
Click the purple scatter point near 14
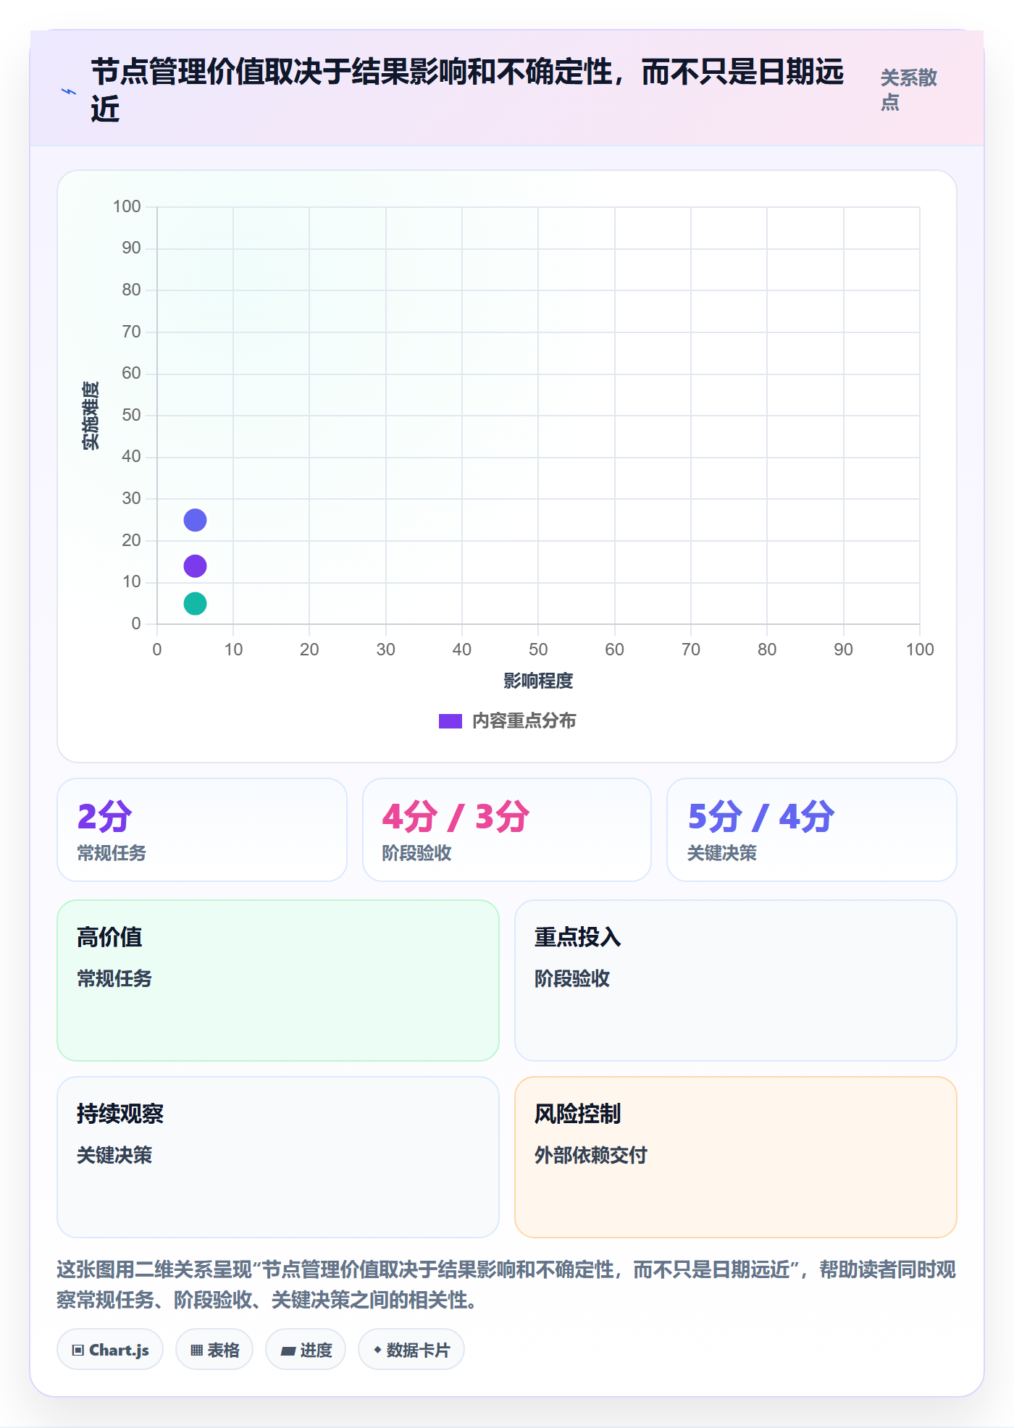195,566
